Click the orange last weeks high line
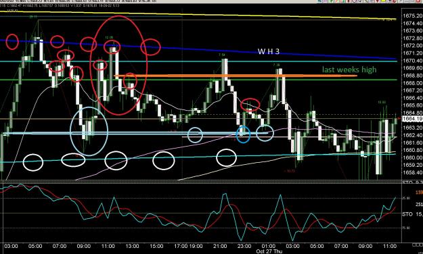The width and height of the screenshot is (423, 254). [236, 76]
